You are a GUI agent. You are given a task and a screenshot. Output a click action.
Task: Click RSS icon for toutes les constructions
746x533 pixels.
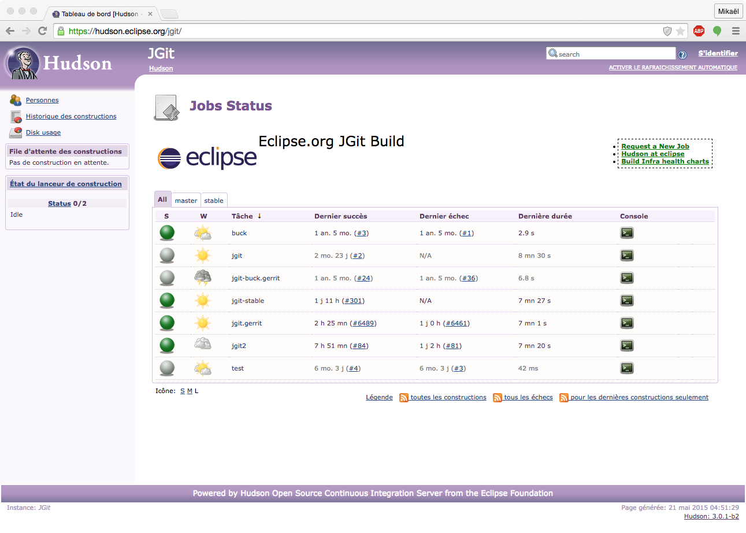click(x=404, y=398)
